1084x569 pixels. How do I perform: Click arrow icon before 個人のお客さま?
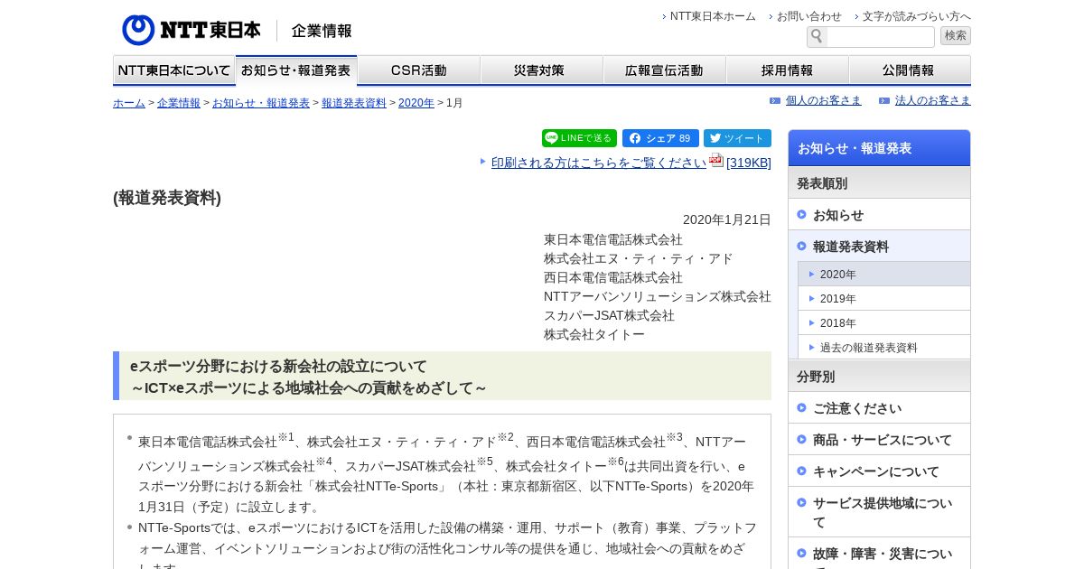click(x=775, y=101)
